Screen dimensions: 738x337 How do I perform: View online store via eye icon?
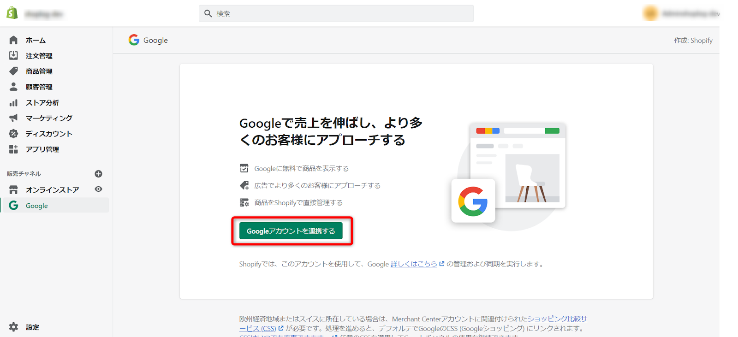(98, 189)
